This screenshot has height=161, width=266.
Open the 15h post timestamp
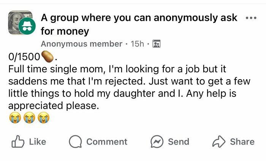tap(137, 44)
